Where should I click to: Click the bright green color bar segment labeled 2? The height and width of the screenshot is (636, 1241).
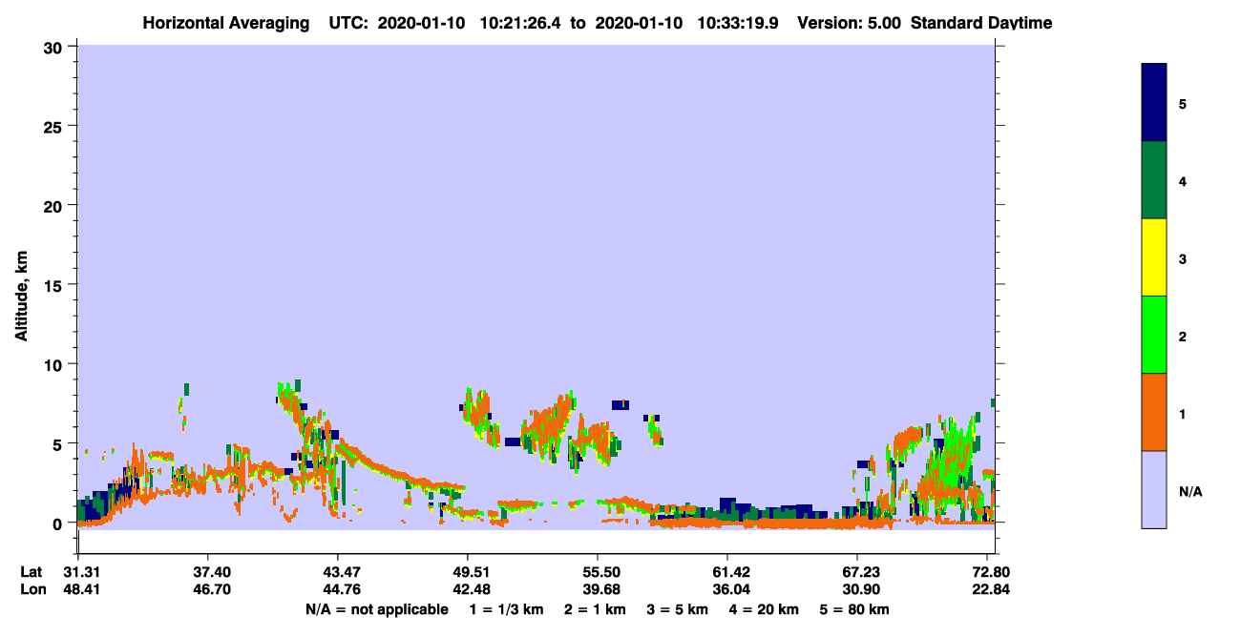[x=1154, y=335]
